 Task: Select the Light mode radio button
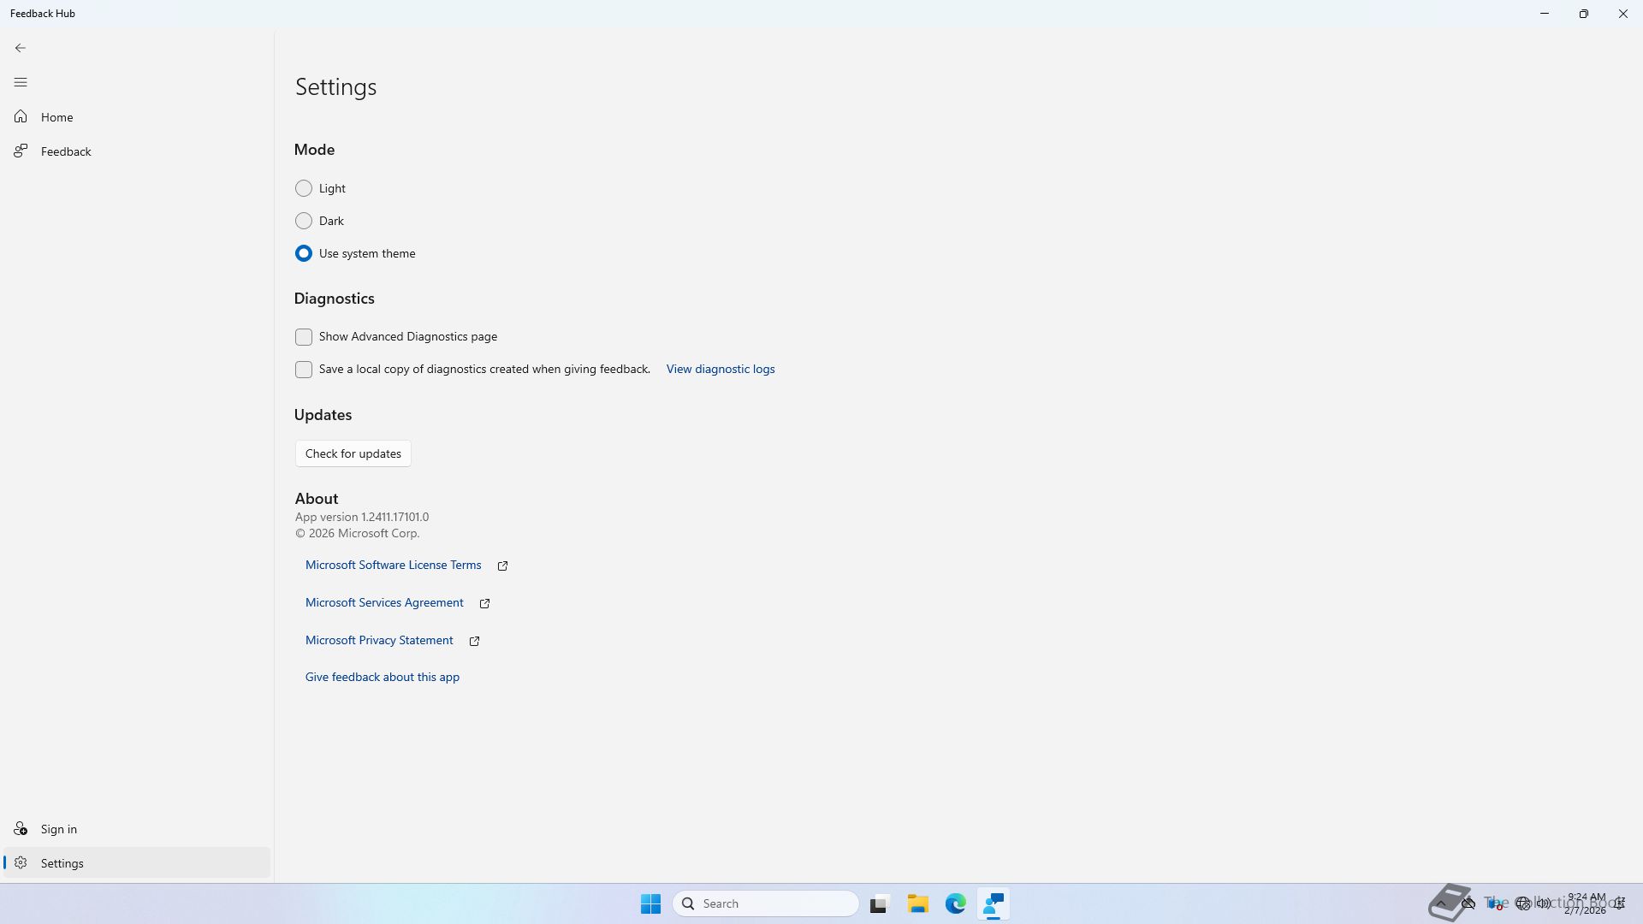pyautogui.click(x=304, y=188)
